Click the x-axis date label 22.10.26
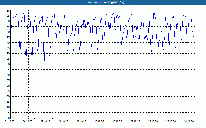The width and height of the screenshot is (206, 128). (135, 121)
